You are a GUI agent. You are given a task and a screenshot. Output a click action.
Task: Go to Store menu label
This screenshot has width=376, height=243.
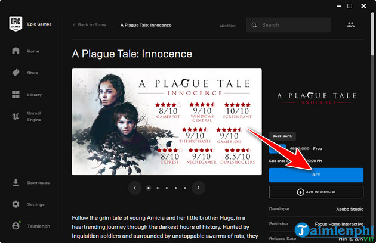point(33,73)
